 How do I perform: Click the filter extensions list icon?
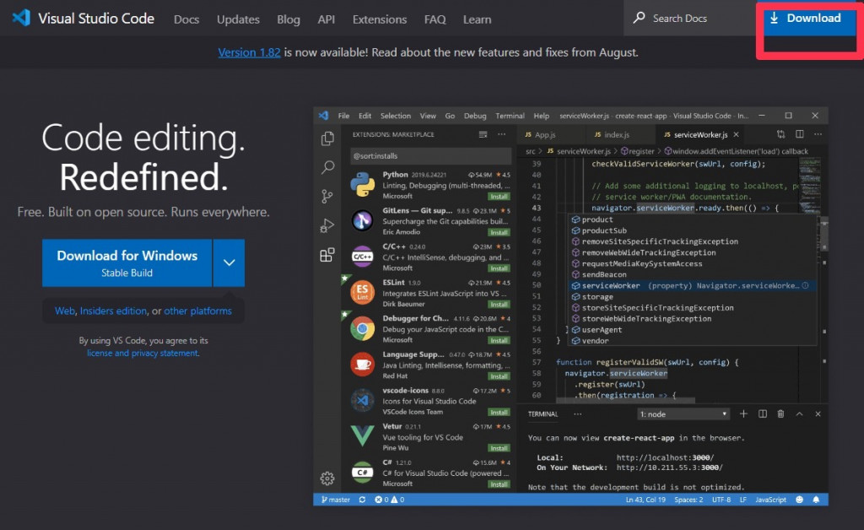click(483, 134)
